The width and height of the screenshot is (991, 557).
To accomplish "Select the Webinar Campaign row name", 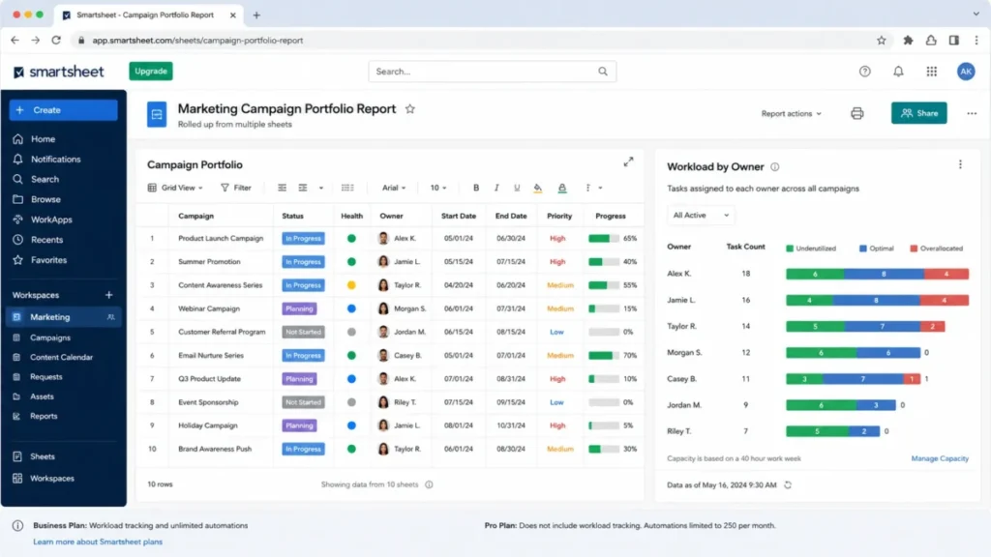I will [x=209, y=308].
